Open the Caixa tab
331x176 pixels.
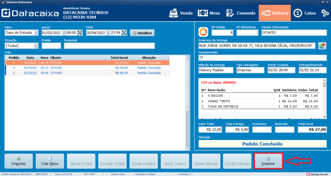[305, 13]
